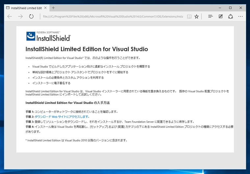This screenshot has height=174, width=250.
Task: Open a new tab with plus button
Action: [53, 8]
